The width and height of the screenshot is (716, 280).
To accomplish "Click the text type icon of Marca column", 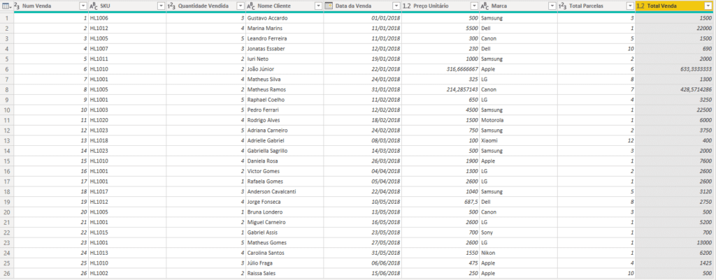I will 485,6.
